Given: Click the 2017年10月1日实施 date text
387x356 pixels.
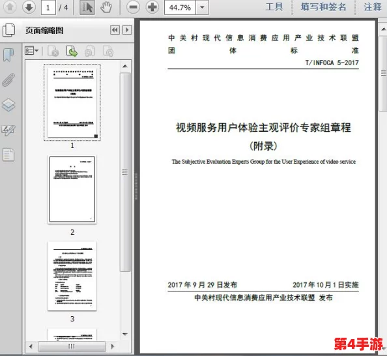Looking at the screenshot, I should (326, 285).
